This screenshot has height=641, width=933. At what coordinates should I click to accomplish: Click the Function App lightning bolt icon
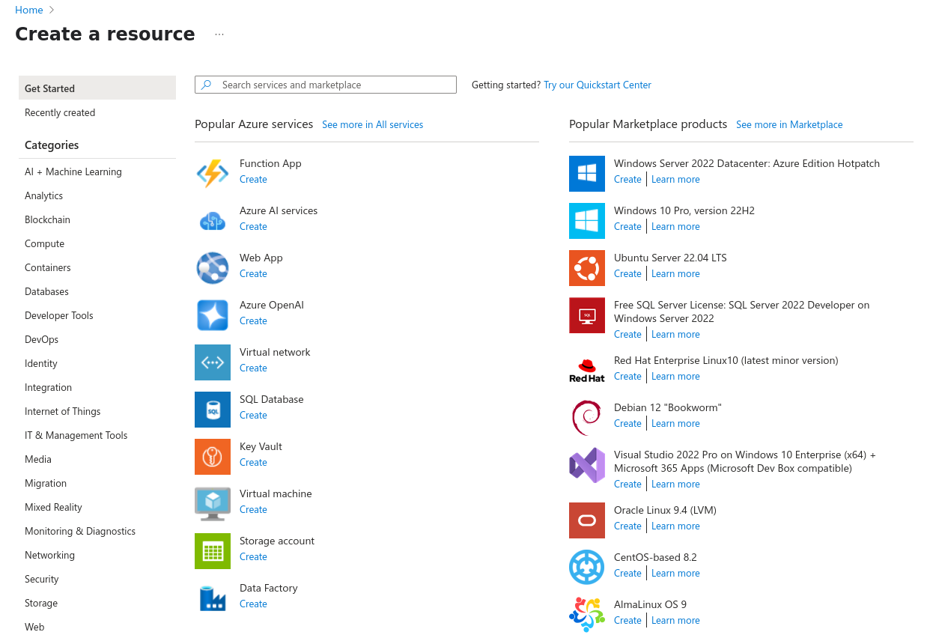coord(213,174)
